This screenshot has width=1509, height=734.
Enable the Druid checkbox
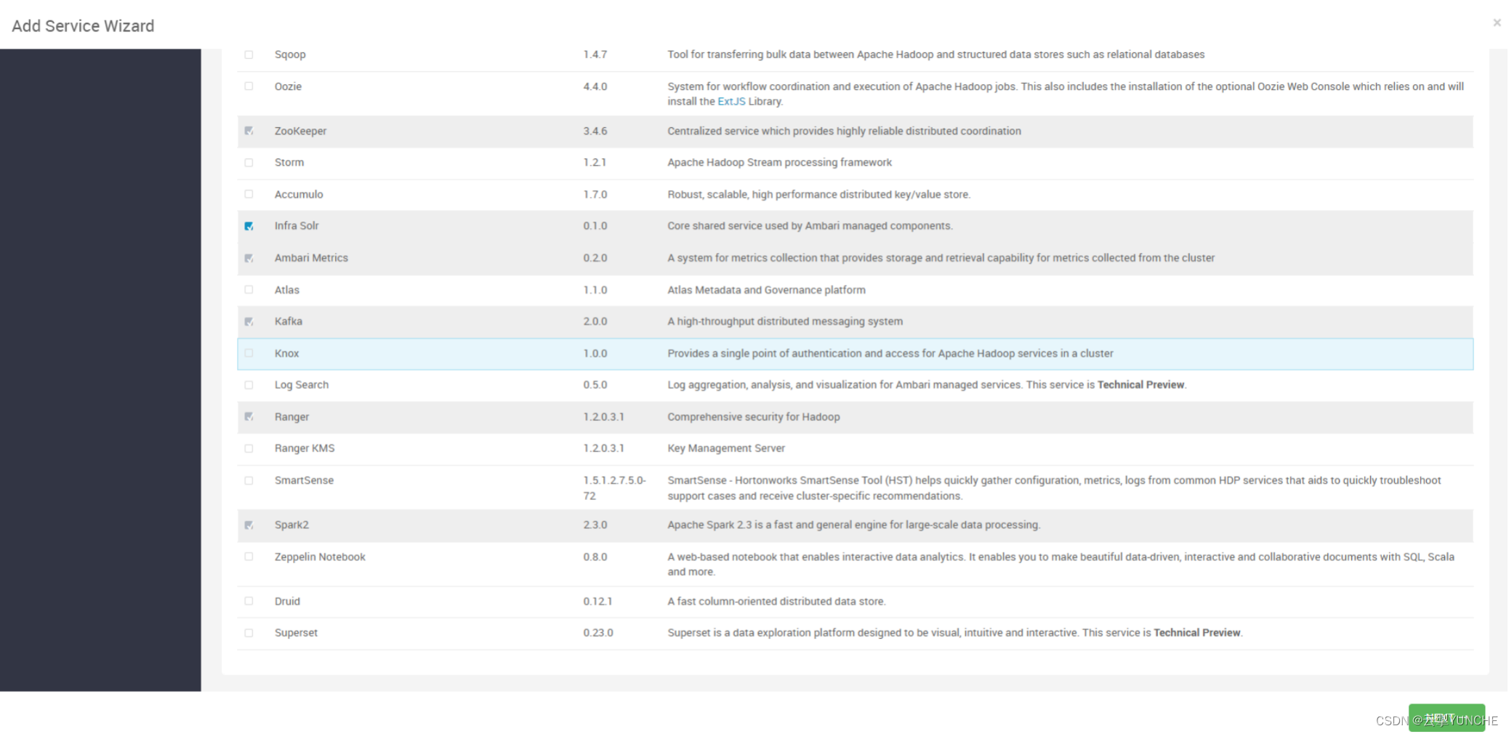point(249,601)
